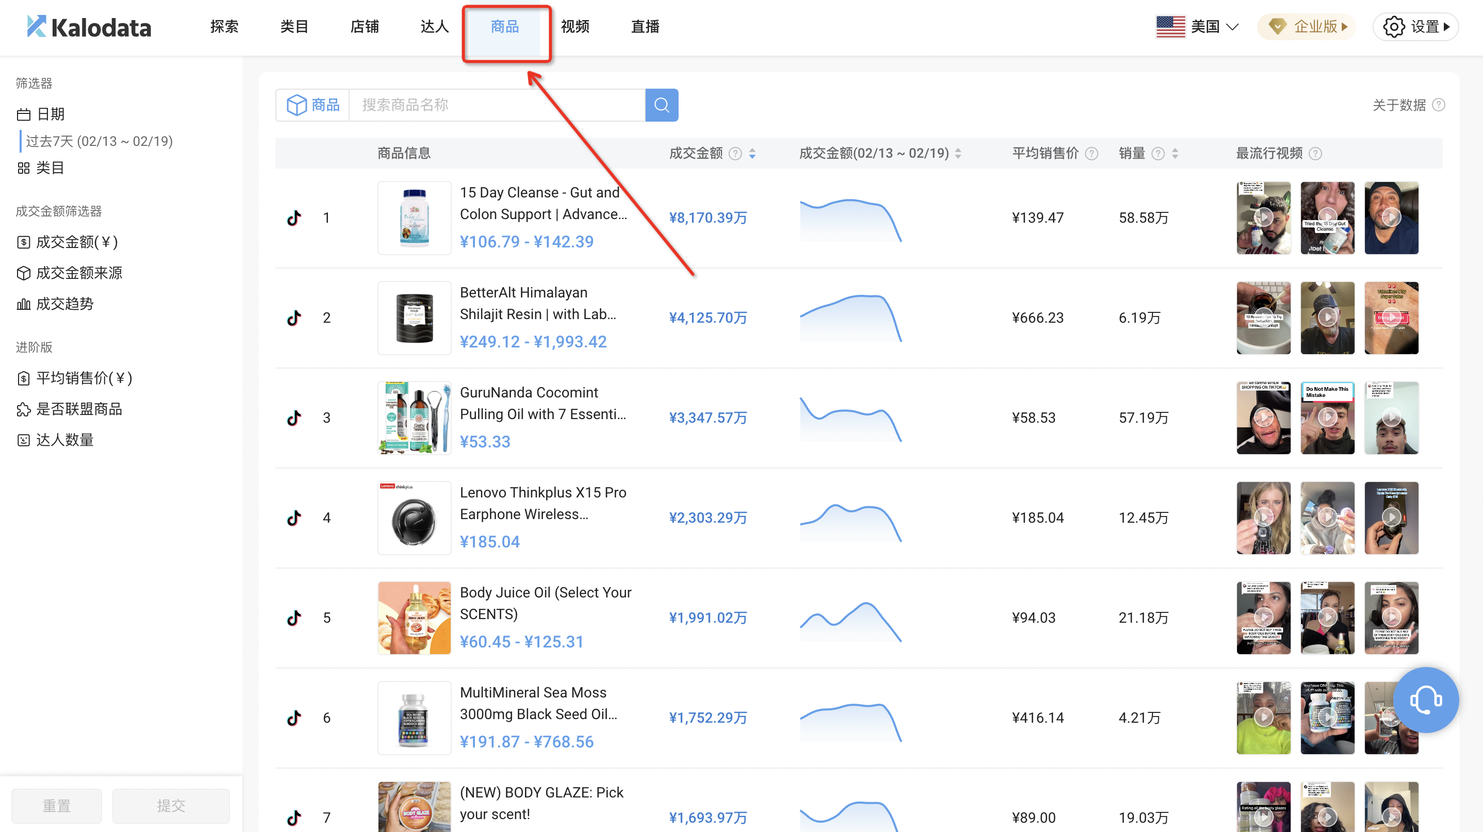This screenshot has height=832, width=1483.
Task: Click TikTok icon on 15 Day Cleanse row
Action: pyautogui.click(x=294, y=218)
